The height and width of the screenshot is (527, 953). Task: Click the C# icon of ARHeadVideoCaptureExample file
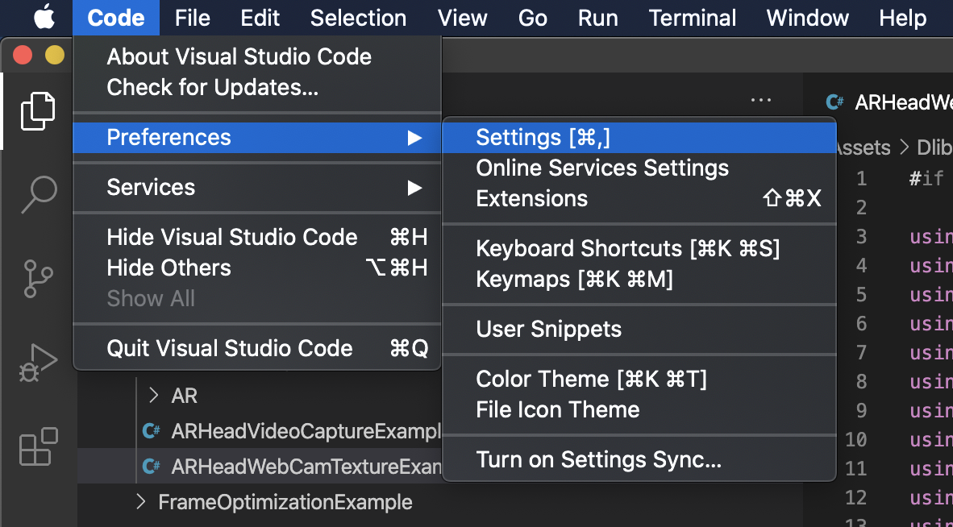[152, 431]
